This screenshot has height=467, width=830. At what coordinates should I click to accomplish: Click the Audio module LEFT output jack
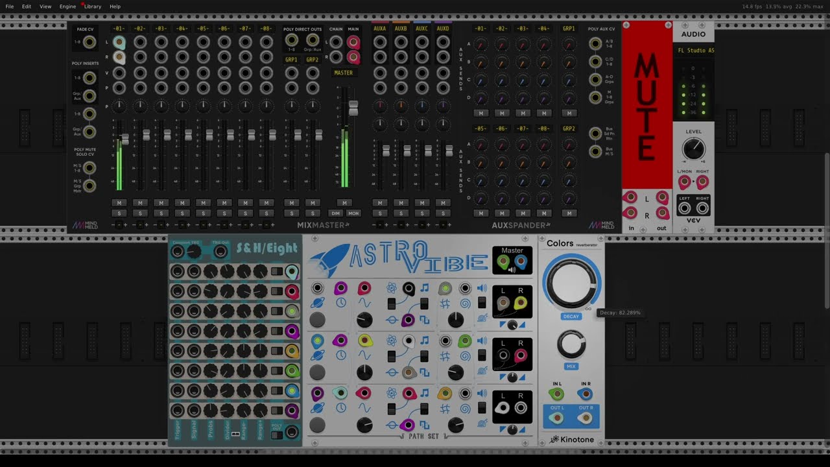pos(685,208)
